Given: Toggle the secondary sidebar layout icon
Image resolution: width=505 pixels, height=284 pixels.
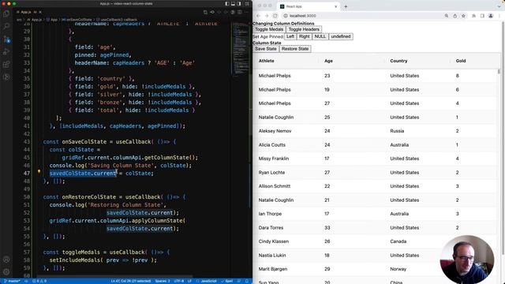Looking at the screenshot, I should pos(238,3).
